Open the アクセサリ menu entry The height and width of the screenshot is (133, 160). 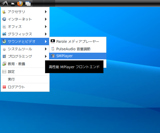[x=25, y=12]
